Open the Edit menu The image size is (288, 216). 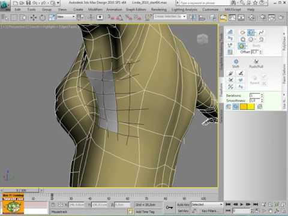[x=17, y=10]
